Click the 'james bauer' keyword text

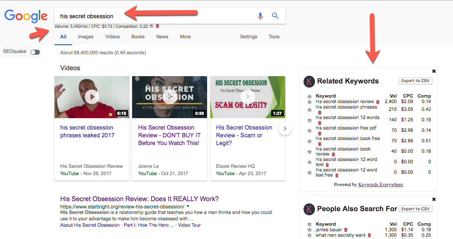tap(329, 229)
